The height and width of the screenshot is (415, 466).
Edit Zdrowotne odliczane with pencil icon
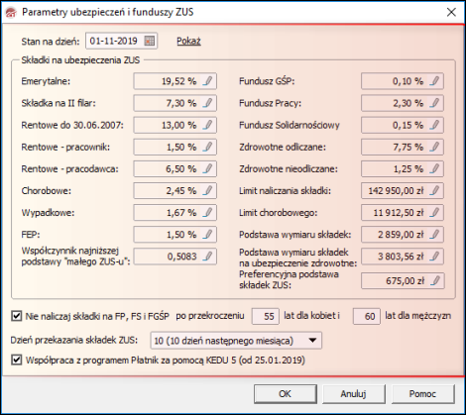434,147
